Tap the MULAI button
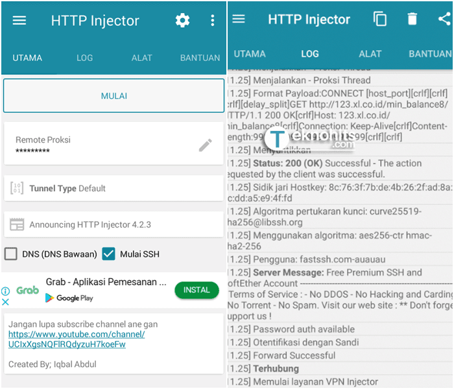Viewport: 454px width, 389px height. 113,96
